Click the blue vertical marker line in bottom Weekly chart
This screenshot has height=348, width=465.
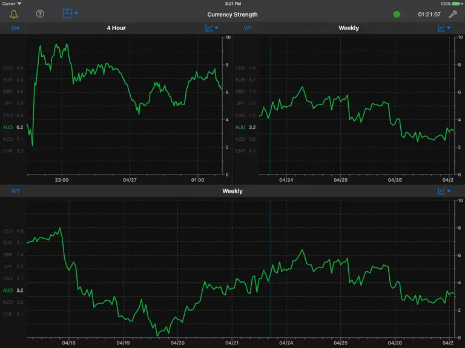(271, 269)
